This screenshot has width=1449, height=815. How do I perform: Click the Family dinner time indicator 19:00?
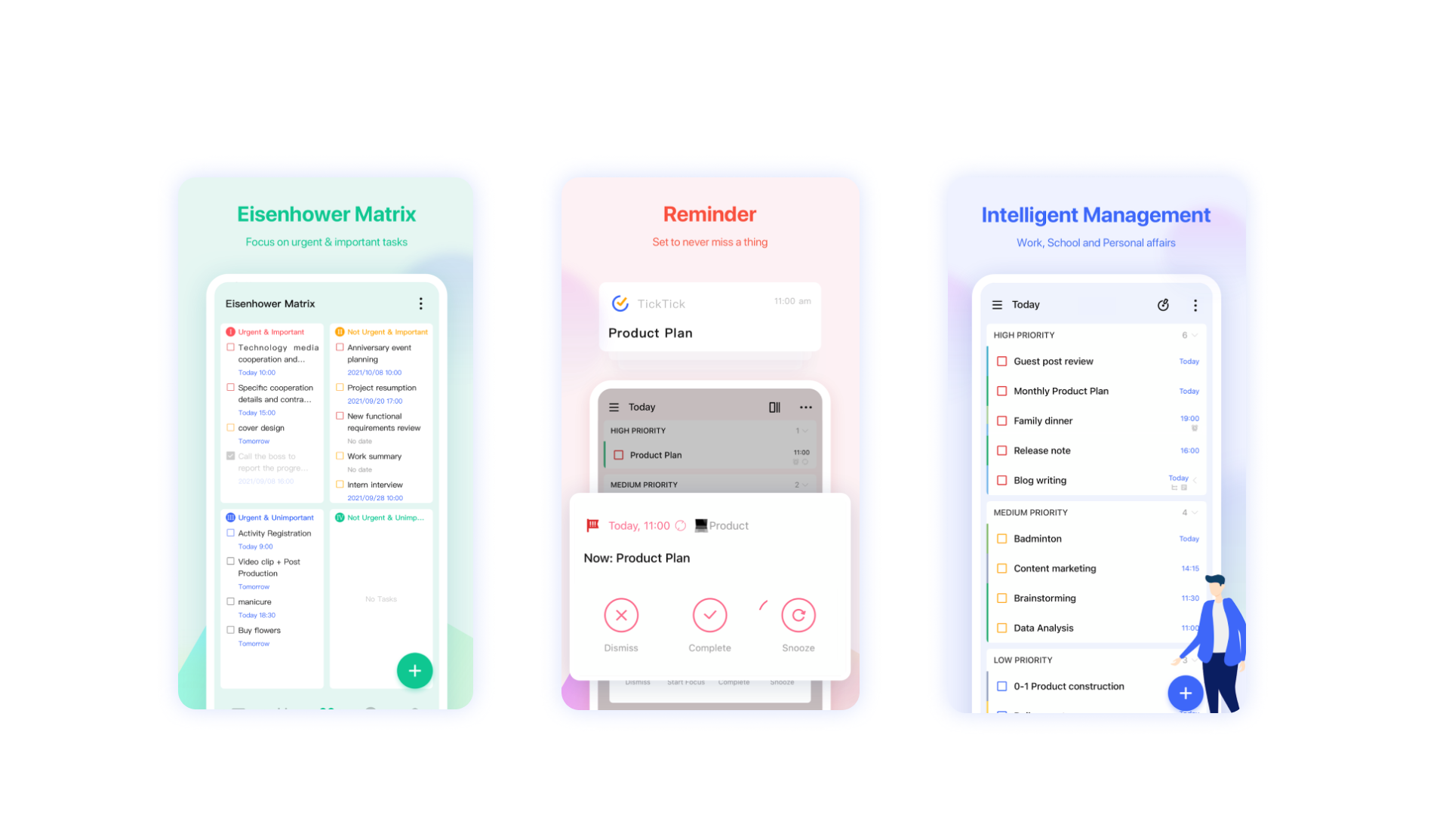[x=1190, y=418]
